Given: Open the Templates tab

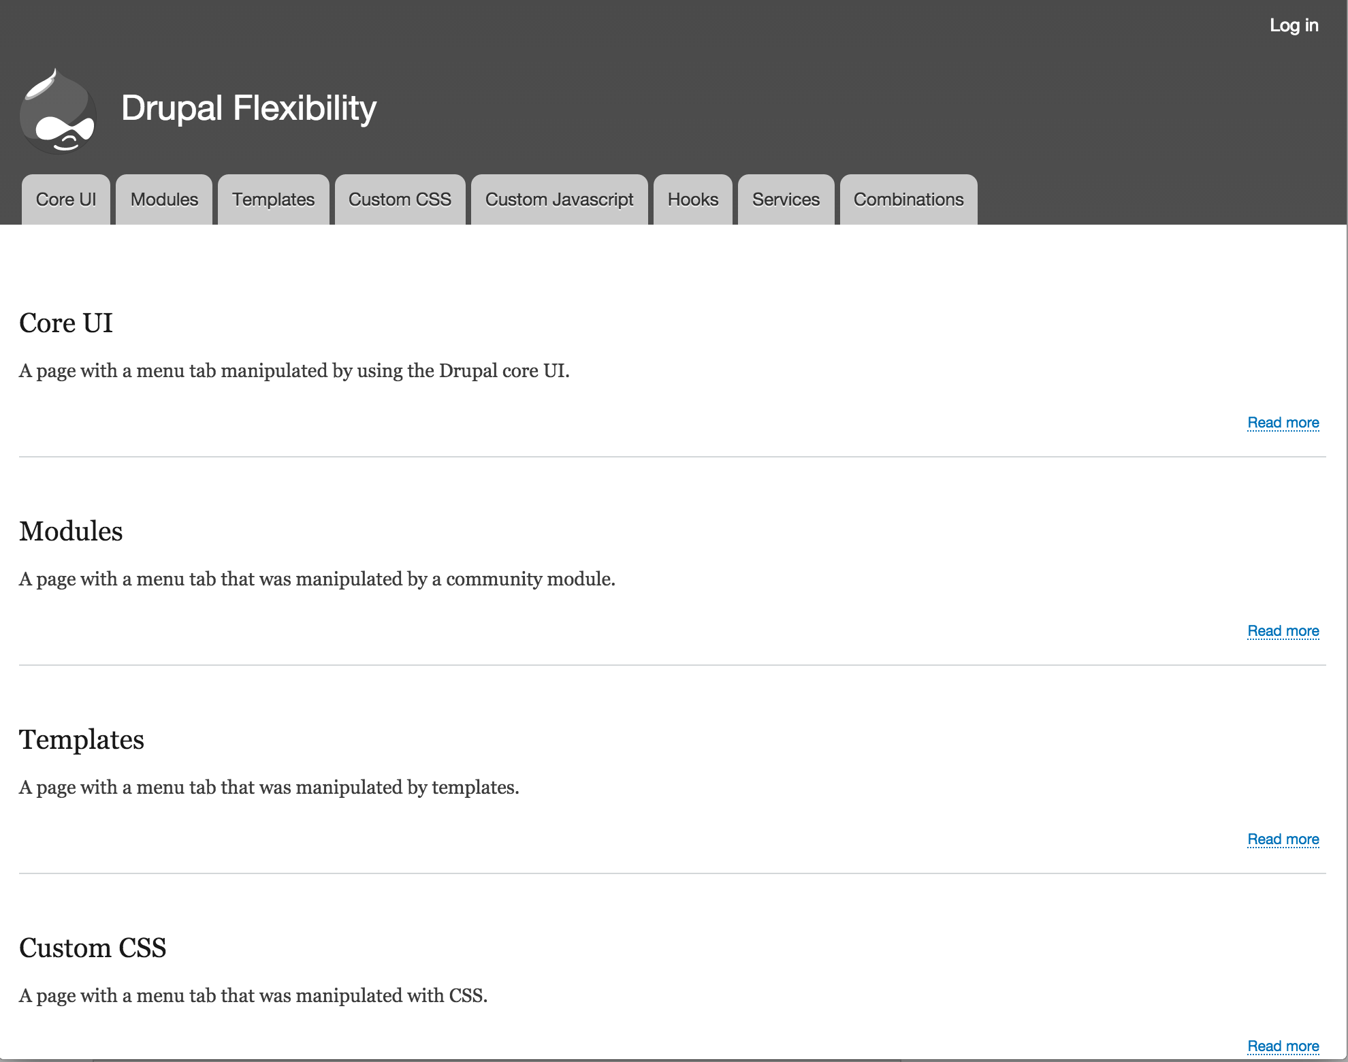Looking at the screenshot, I should click(273, 199).
